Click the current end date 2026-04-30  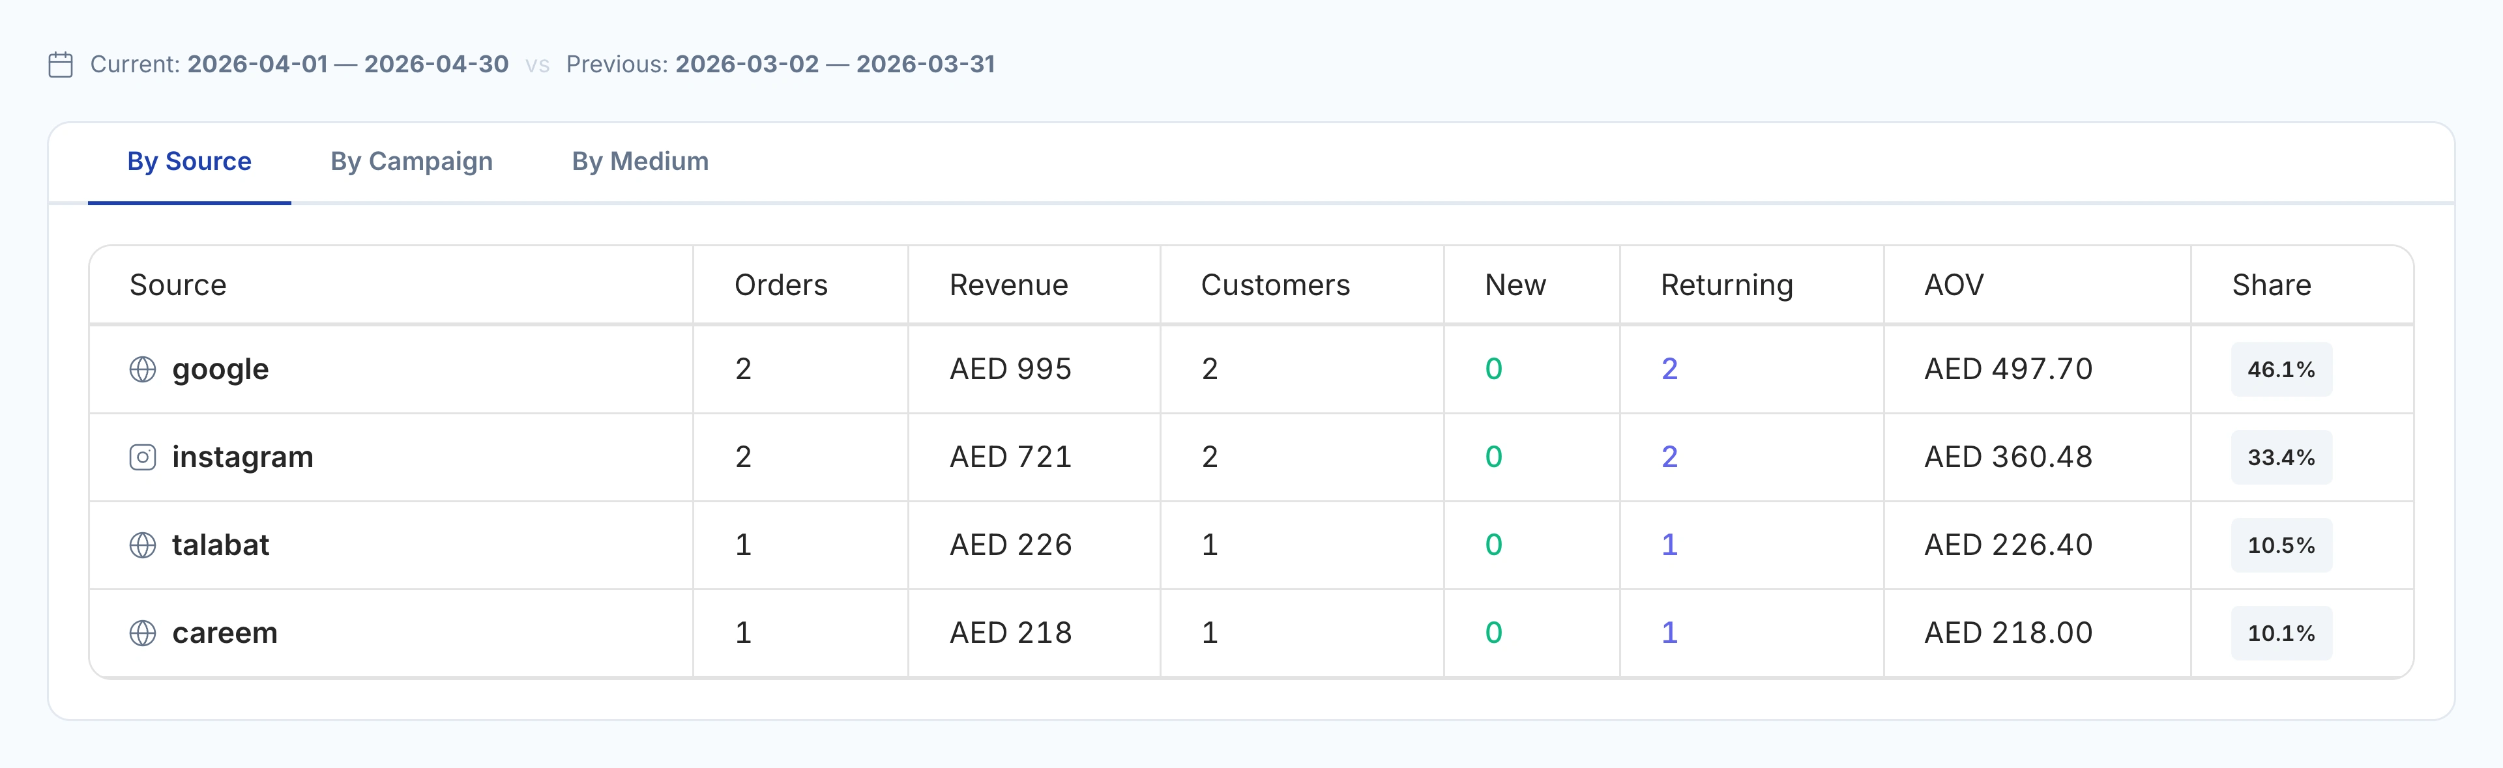coord(436,64)
